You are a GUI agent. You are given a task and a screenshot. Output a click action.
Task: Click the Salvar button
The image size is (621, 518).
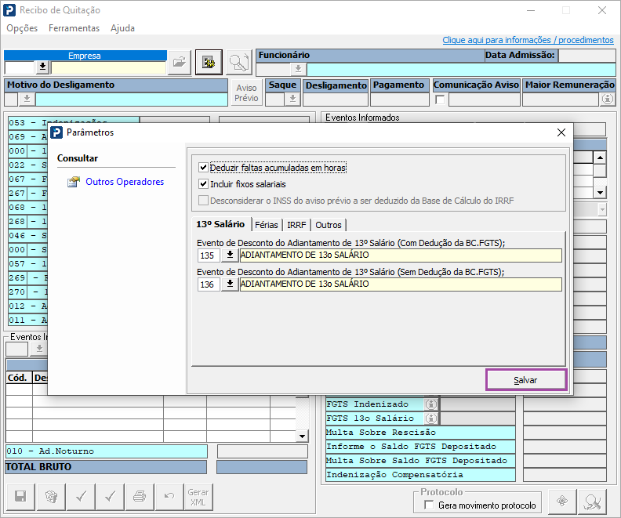[x=525, y=379]
